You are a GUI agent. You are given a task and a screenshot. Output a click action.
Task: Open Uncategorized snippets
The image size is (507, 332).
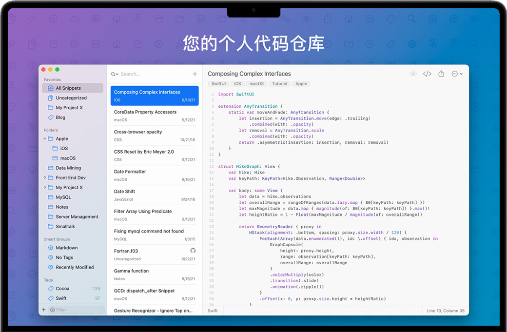(x=73, y=98)
